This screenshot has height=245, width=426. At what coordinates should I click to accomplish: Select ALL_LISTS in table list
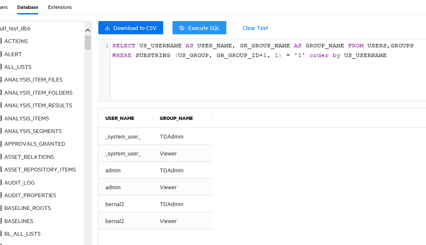click(18, 67)
